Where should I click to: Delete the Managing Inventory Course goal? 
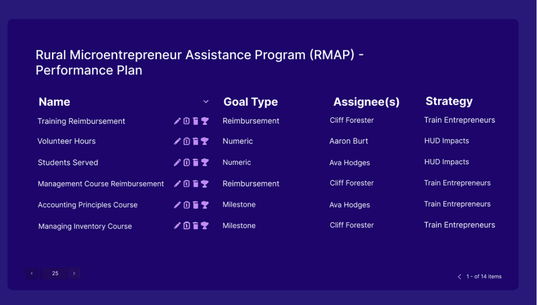196,225
